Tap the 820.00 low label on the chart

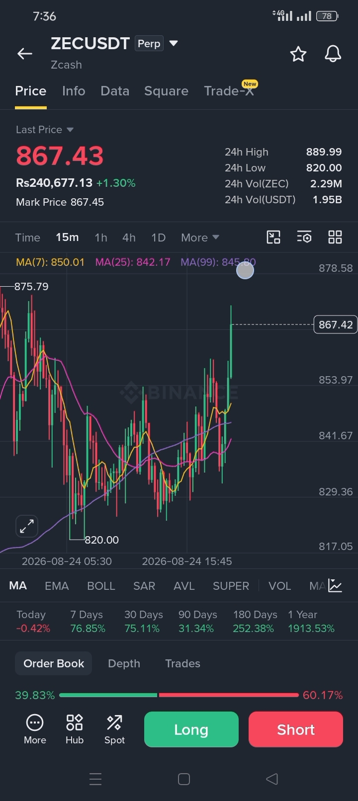[x=102, y=540]
